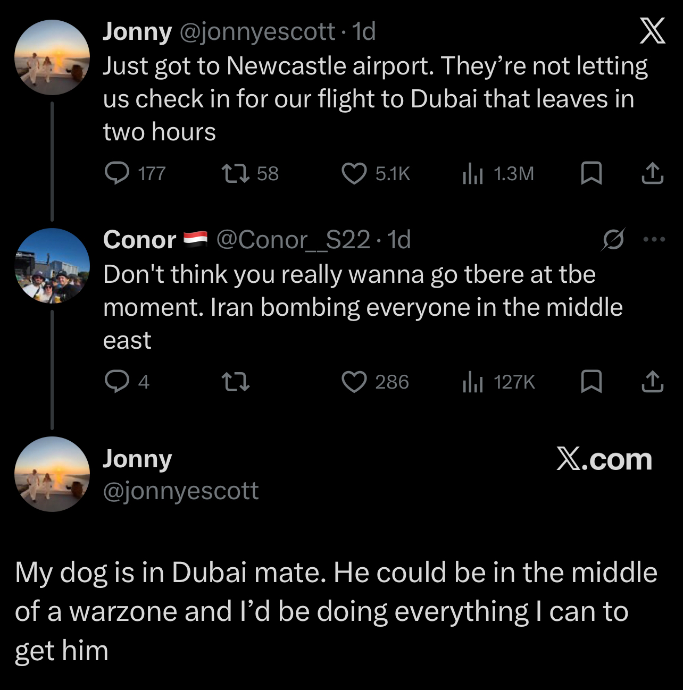The width and height of the screenshot is (683, 690).
Task: Repost Conor's Iran bombing tweet
Action: pyautogui.click(x=235, y=382)
